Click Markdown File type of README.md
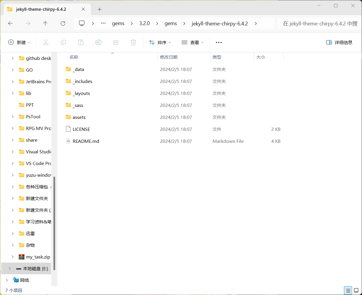362x295 pixels. click(x=228, y=141)
